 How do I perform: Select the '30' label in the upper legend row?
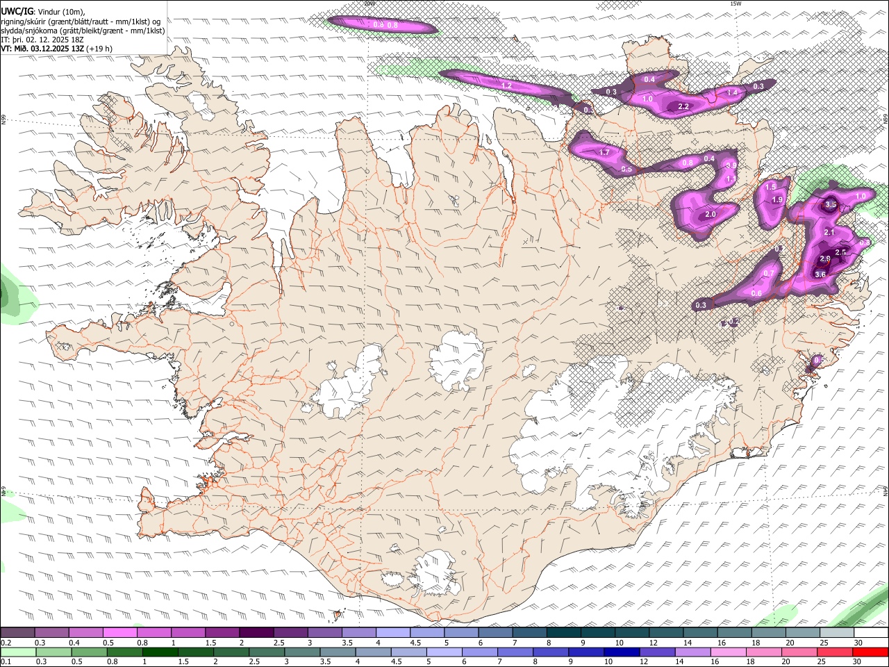pyautogui.click(x=858, y=643)
